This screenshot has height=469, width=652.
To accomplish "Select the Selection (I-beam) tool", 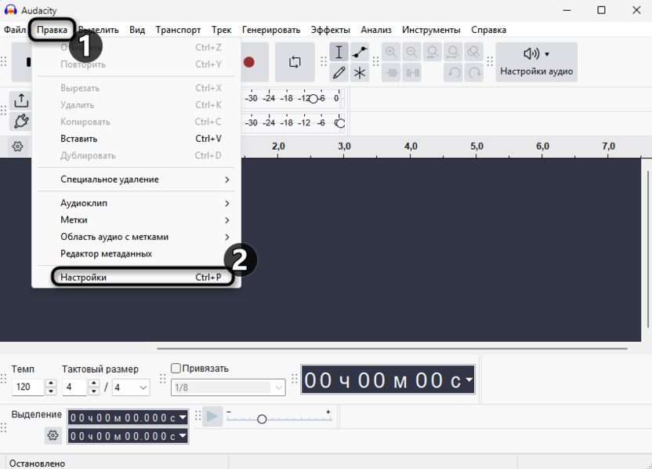I will click(339, 53).
